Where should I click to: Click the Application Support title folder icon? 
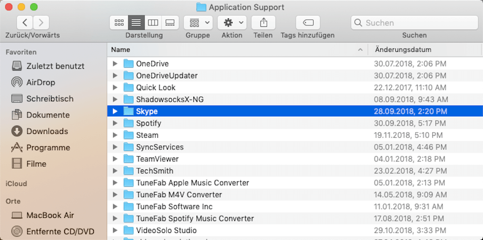(201, 7)
